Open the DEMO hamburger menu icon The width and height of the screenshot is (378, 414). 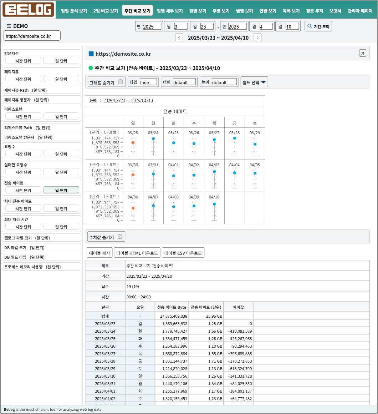pos(9,26)
